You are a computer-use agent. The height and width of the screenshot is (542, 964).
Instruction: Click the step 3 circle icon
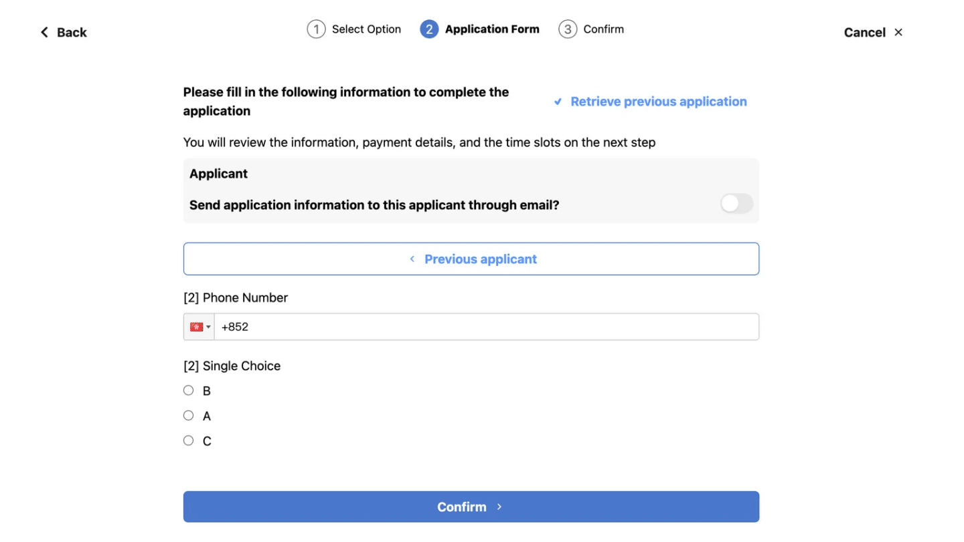[568, 29]
